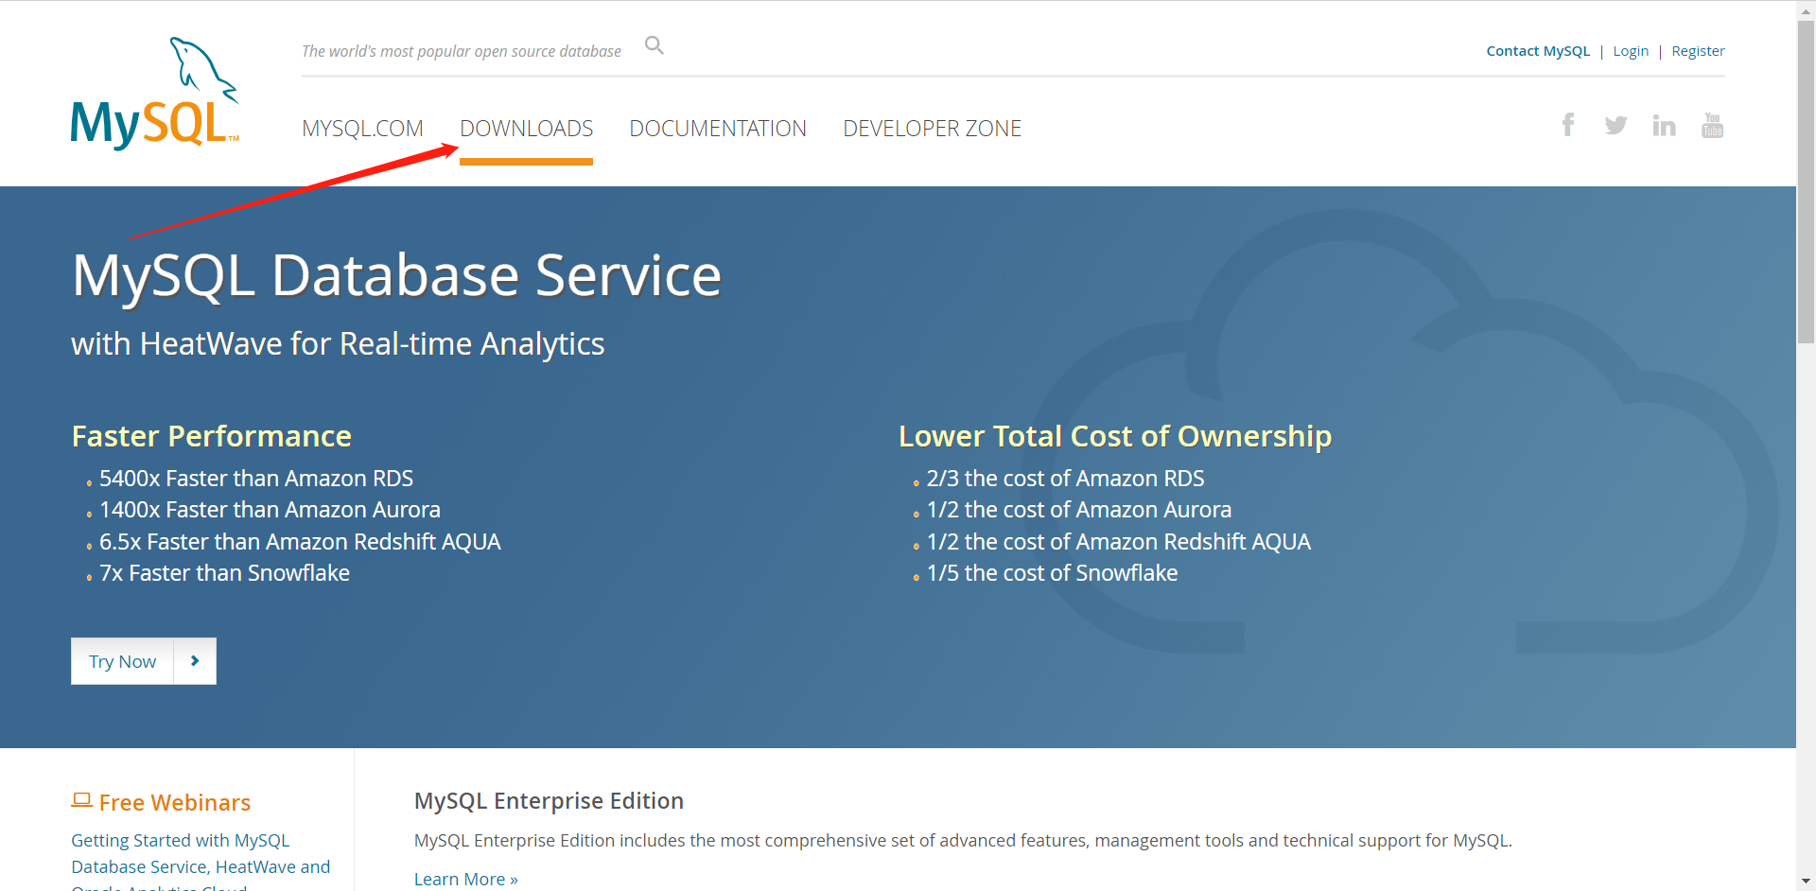Click the Faster Performance heading
The image size is (1816, 891).
click(x=212, y=436)
